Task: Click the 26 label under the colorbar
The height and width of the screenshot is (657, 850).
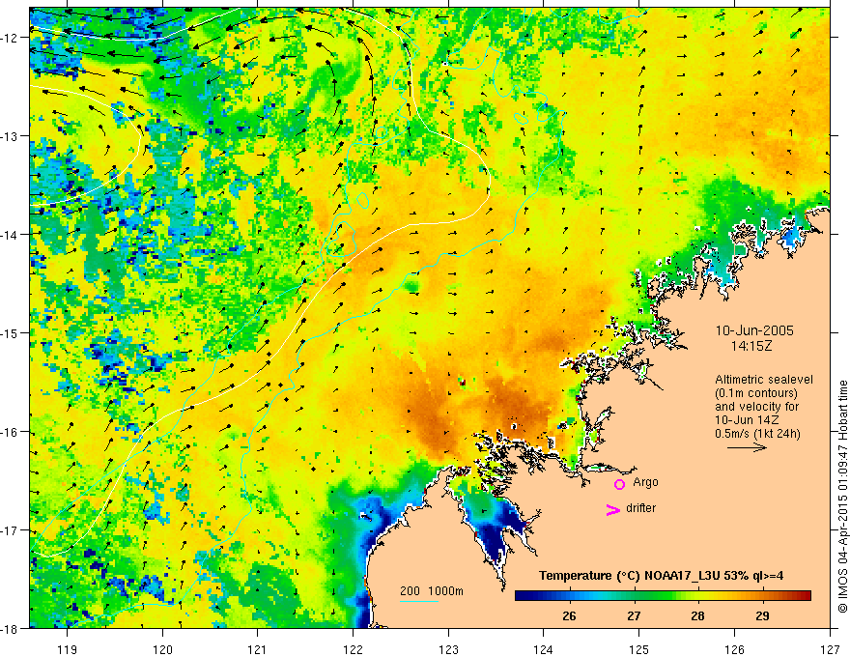Action: point(569,615)
